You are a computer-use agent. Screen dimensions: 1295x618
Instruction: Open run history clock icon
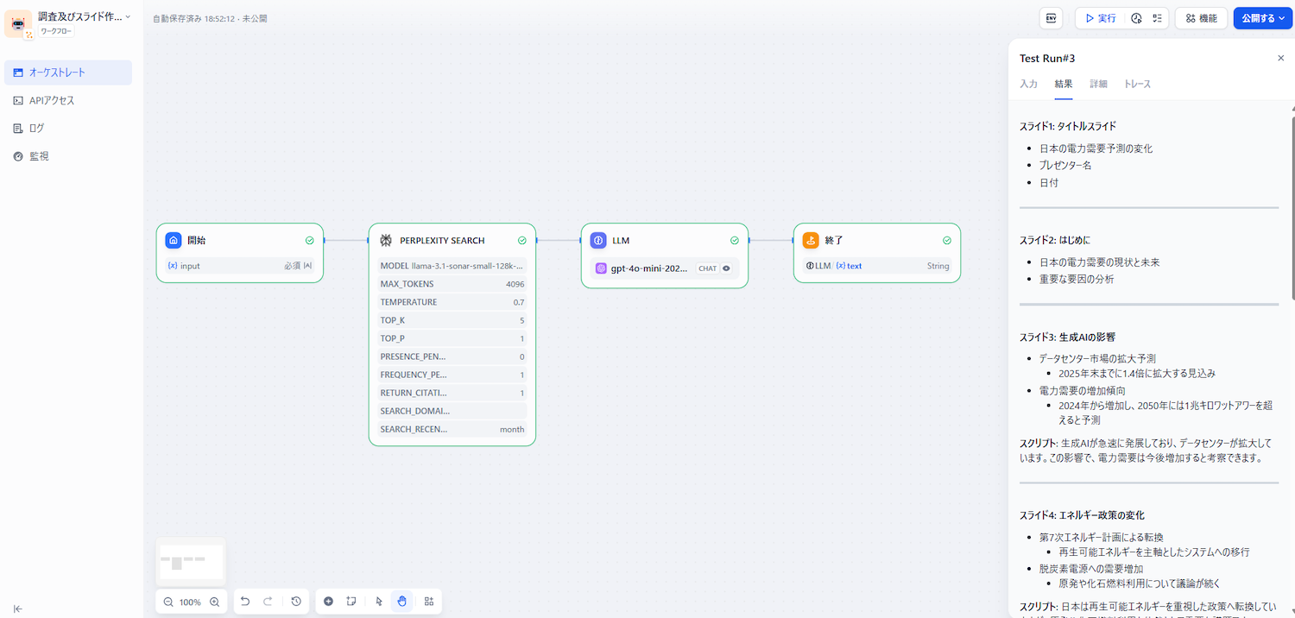pyautogui.click(x=1136, y=18)
